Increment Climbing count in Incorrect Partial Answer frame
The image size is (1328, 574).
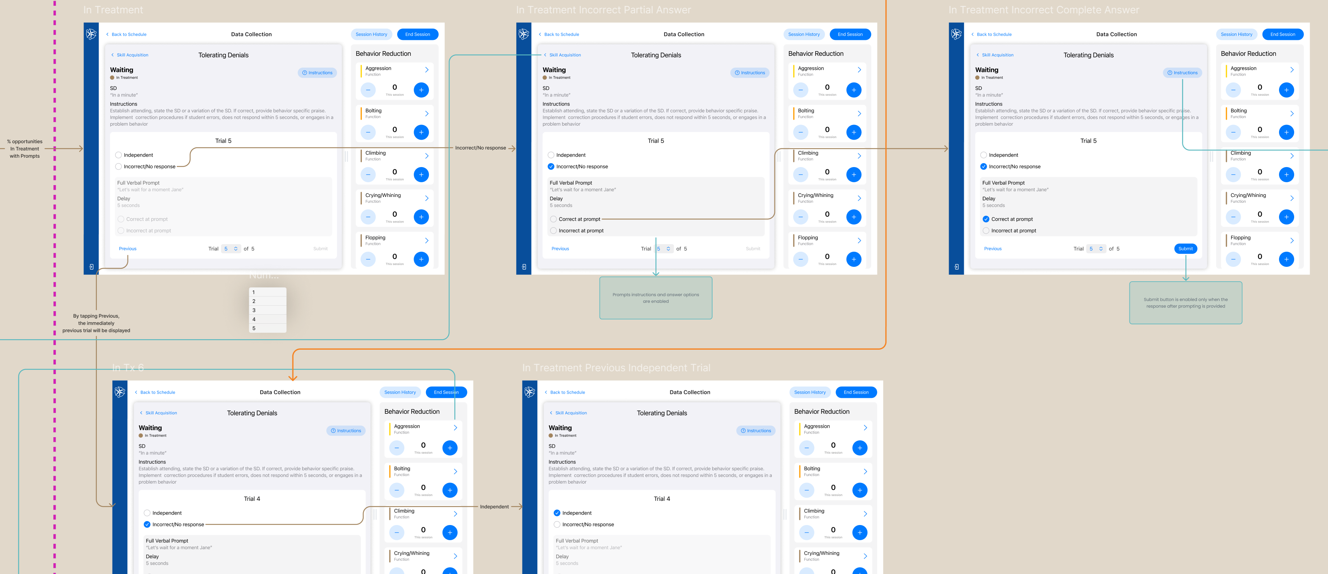pyautogui.click(x=854, y=174)
